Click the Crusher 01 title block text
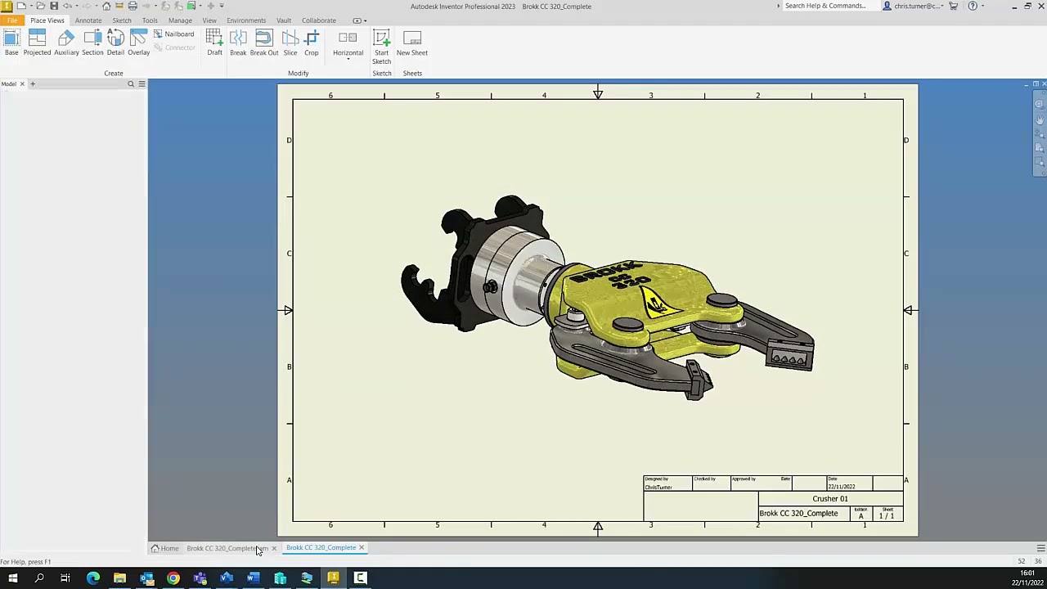Screen dimensions: 1047x589 tap(830, 499)
